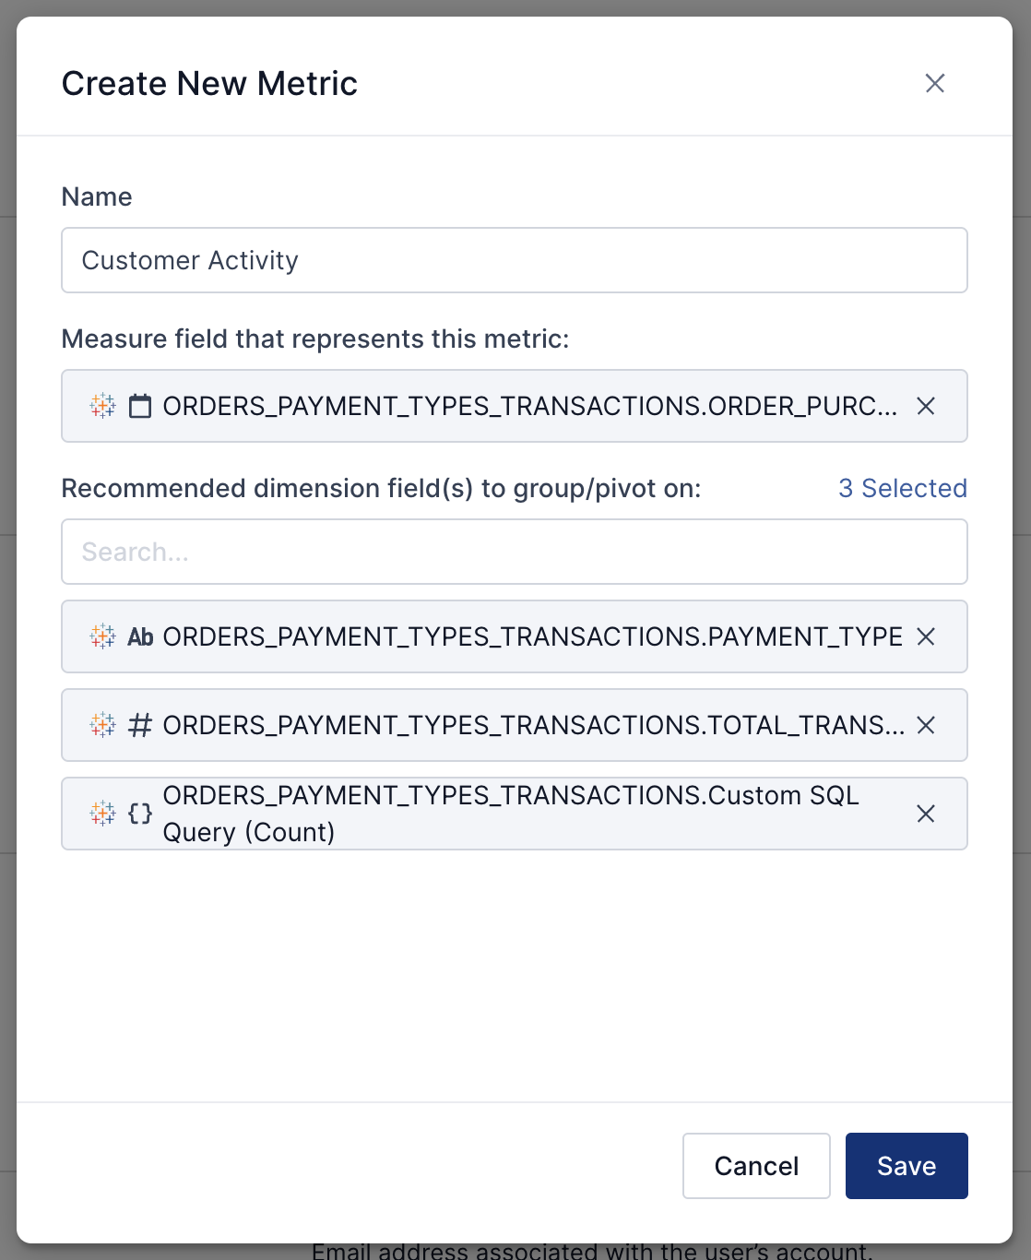Image resolution: width=1031 pixels, height=1260 pixels.
Task: Click Tableau logo icon on TOTAL_TRANS row
Action: click(x=102, y=725)
